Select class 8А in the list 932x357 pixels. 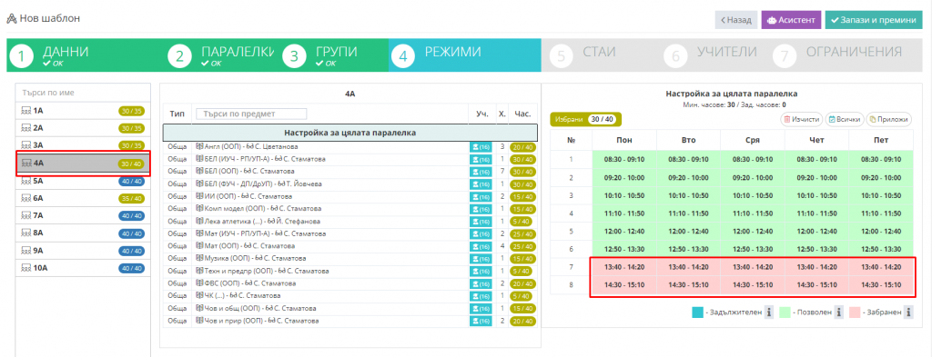(83, 233)
